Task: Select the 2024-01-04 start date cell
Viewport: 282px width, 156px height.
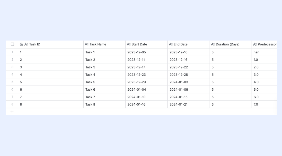Action: click(147, 90)
